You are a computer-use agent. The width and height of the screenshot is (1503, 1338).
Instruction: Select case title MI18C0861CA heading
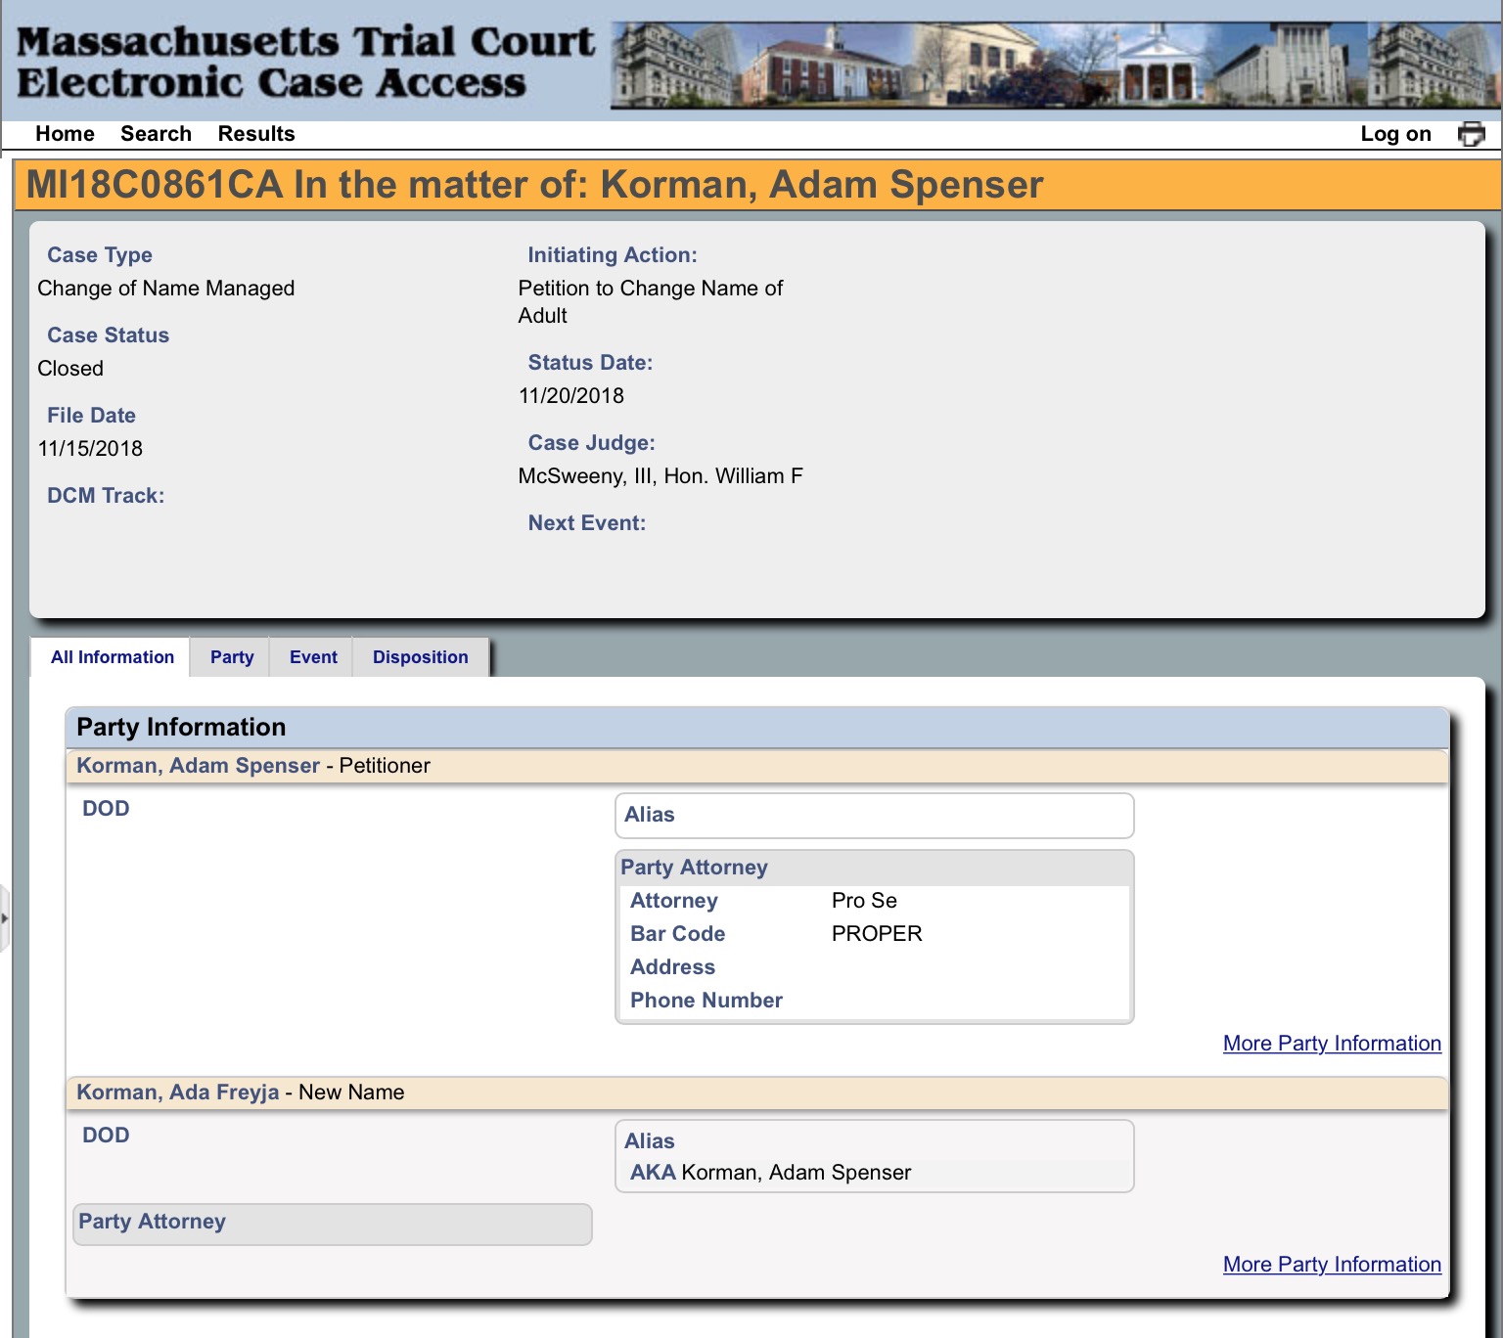[x=534, y=185]
